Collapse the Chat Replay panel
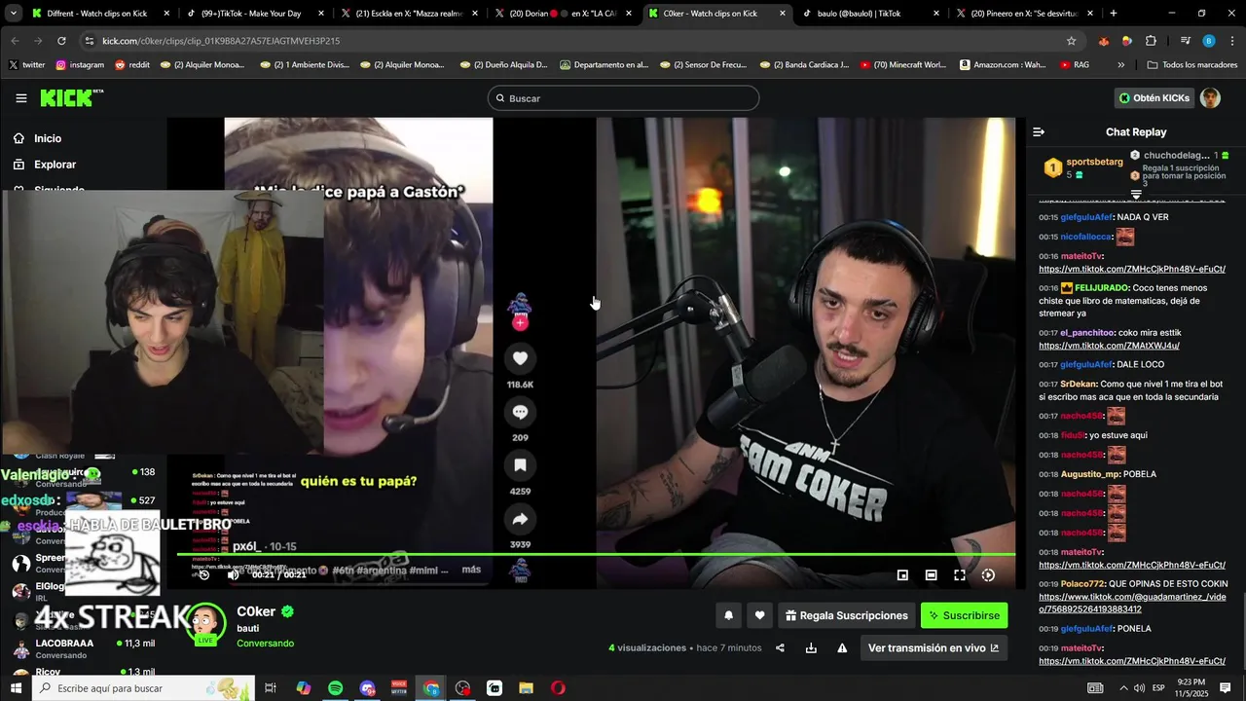The height and width of the screenshot is (701, 1246). 1039,131
